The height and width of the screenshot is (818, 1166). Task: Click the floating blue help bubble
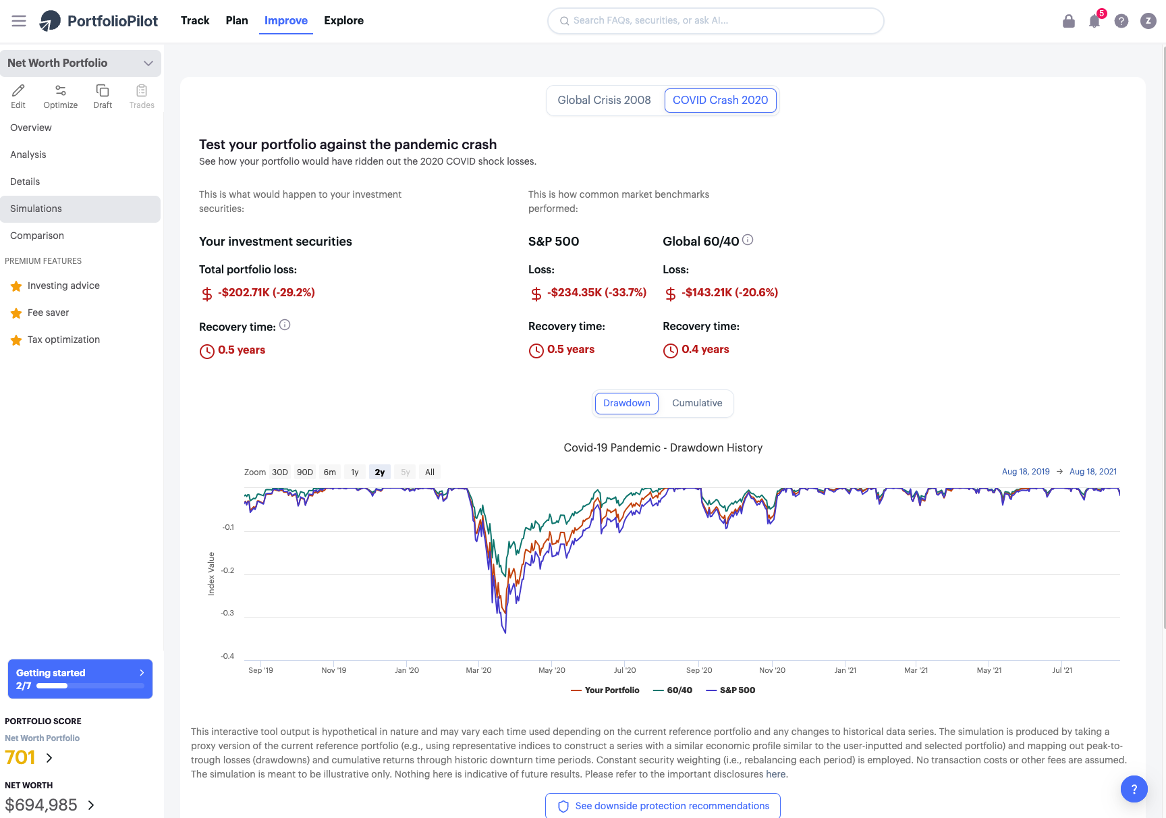click(1134, 789)
